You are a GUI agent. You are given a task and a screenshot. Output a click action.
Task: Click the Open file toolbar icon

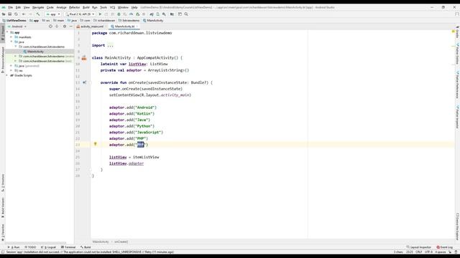coord(4,14)
